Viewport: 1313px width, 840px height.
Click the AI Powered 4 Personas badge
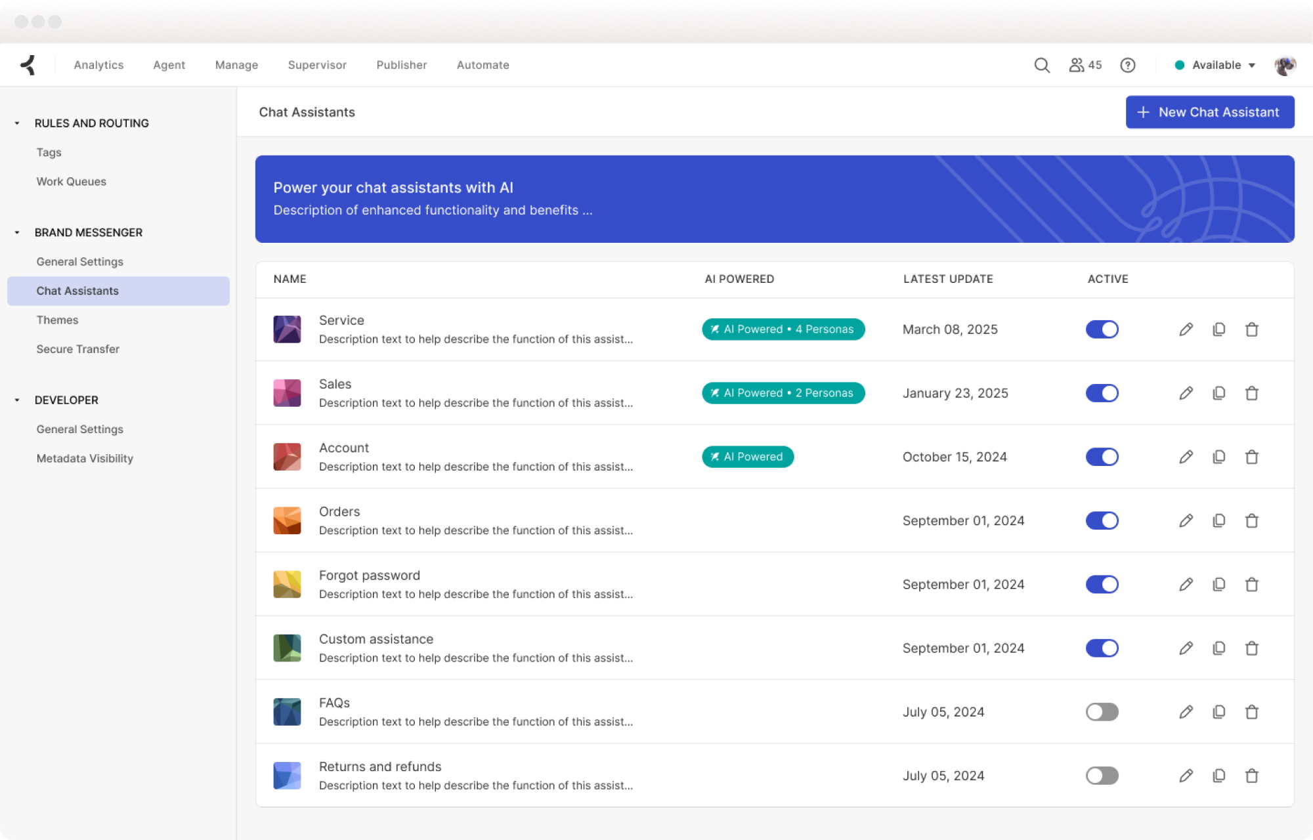pos(783,329)
